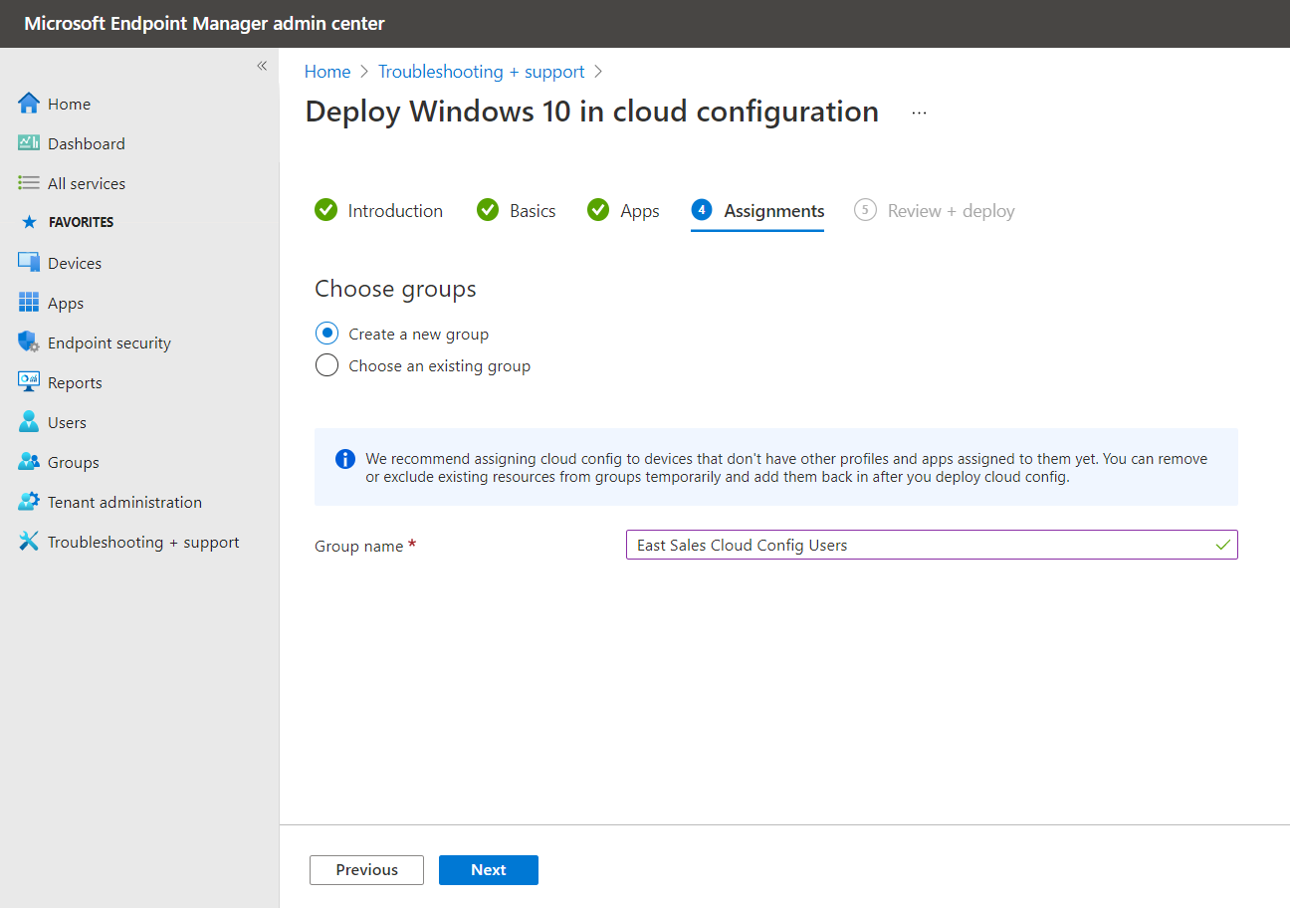Click the validation checkmark in Group name field
1290x908 pixels.
1222,545
